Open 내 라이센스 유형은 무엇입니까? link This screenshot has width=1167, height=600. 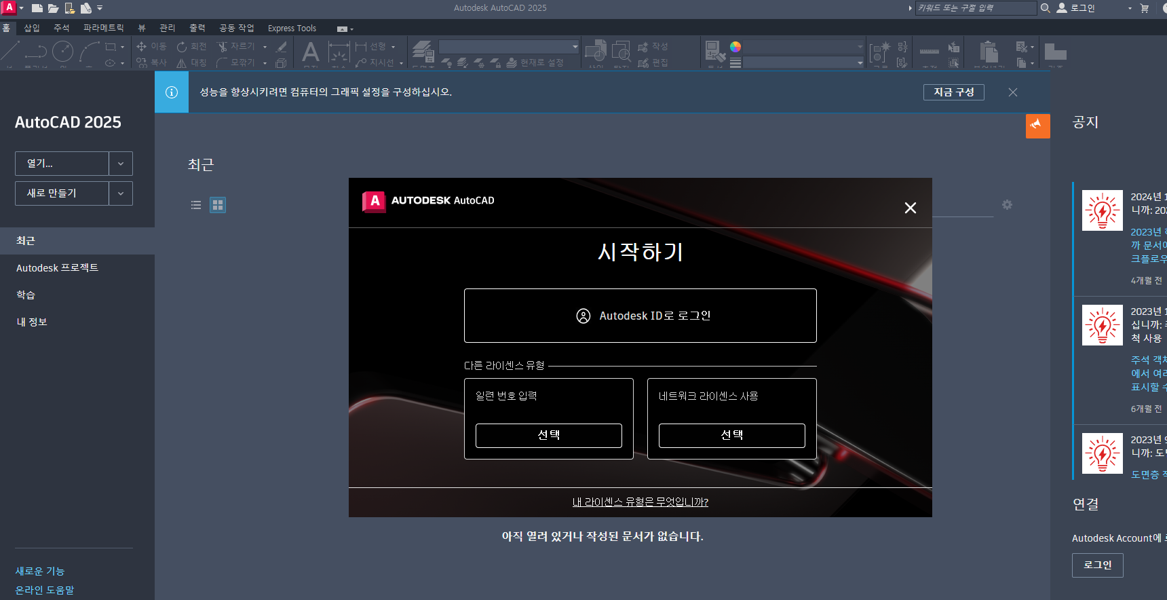[640, 502]
